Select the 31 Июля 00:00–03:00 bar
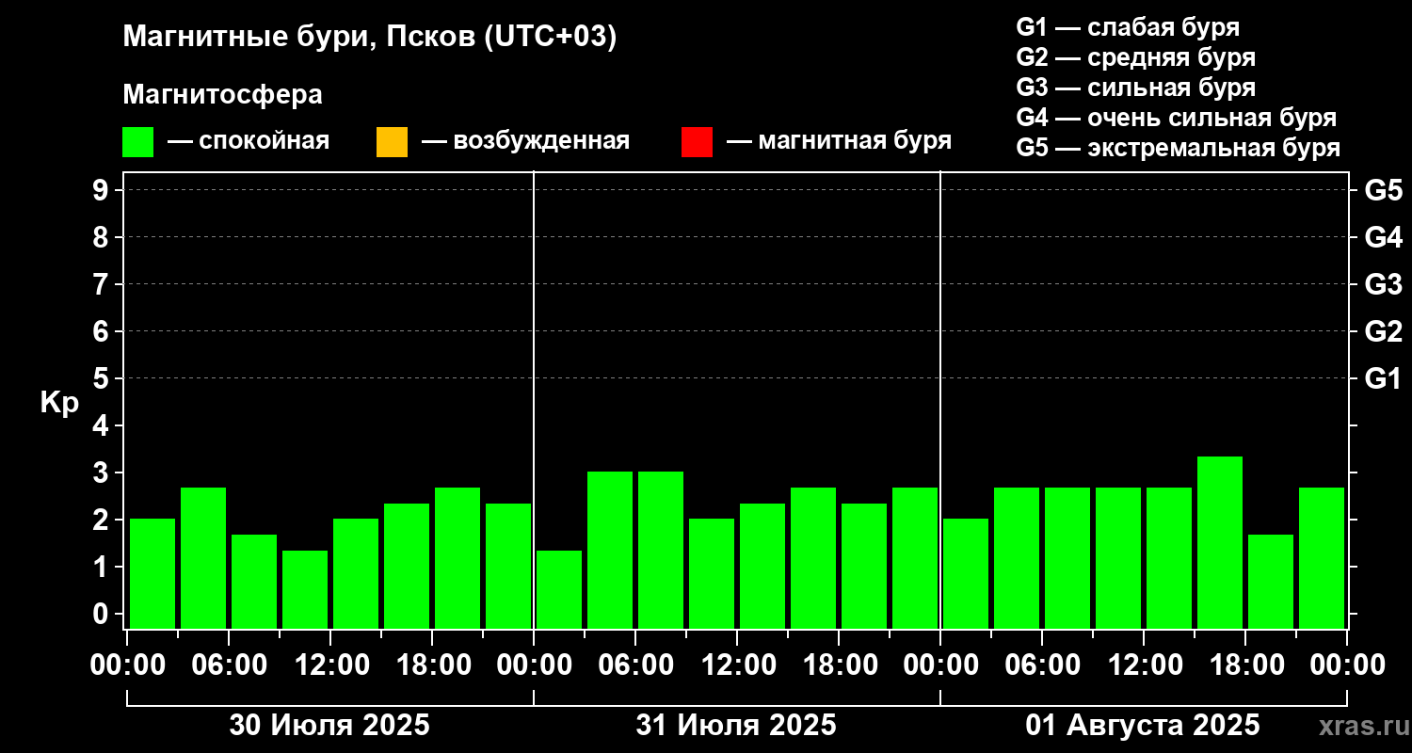The image size is (1412, 753). tap(559, 589)
